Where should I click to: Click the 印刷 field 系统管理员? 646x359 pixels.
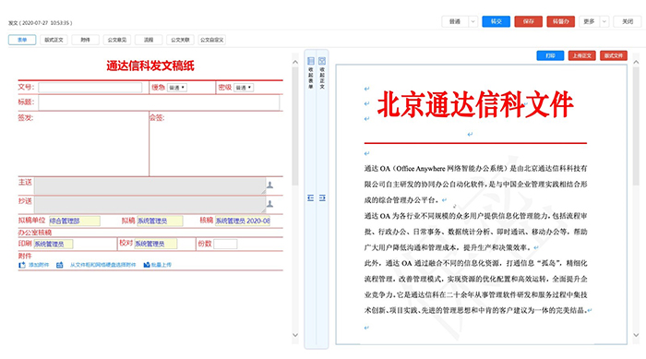click(54, 244)
